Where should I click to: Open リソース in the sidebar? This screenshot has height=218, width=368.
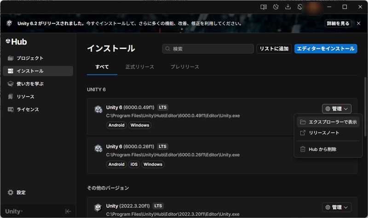coord(38,97)
